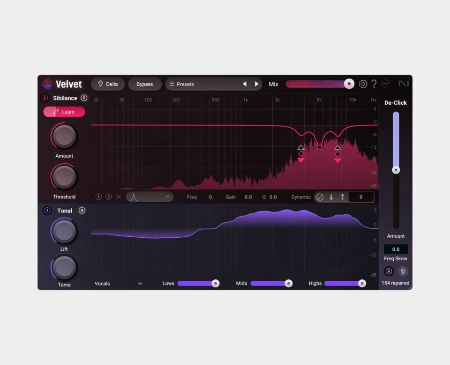
Task: Toggle the De-Click power button
Action: click(389, 271)
